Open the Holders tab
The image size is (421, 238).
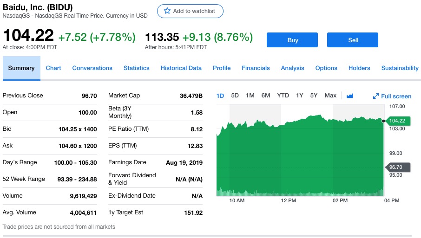click(x=359, y=68)
